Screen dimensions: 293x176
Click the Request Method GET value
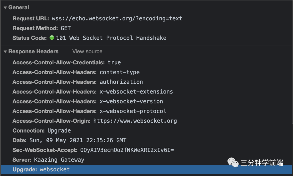(x=66, y=28)
